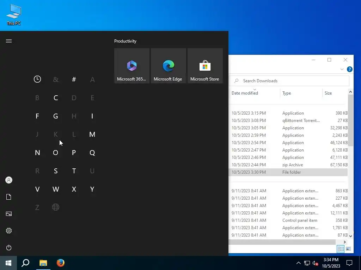361x270 pixels.
Task: Jump to letter O in app list
Action: 55,153
